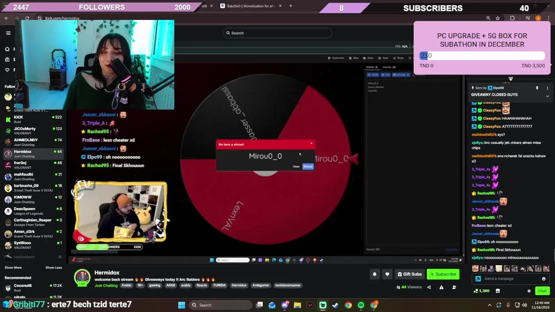555x312 pixels.
Task: Unpin the pinned chat message
Action: click(x=537, y=88)
